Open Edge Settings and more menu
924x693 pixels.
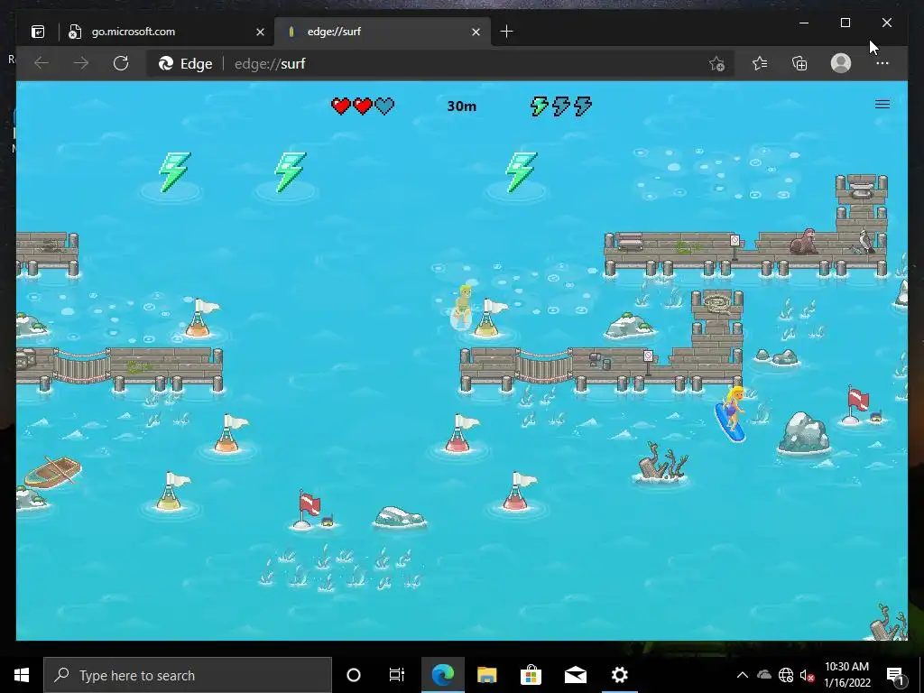(882, 63)
